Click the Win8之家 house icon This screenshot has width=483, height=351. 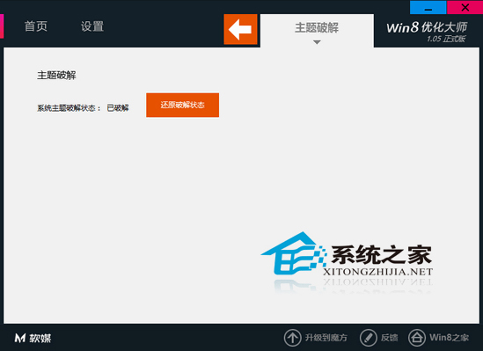point(417,338)
